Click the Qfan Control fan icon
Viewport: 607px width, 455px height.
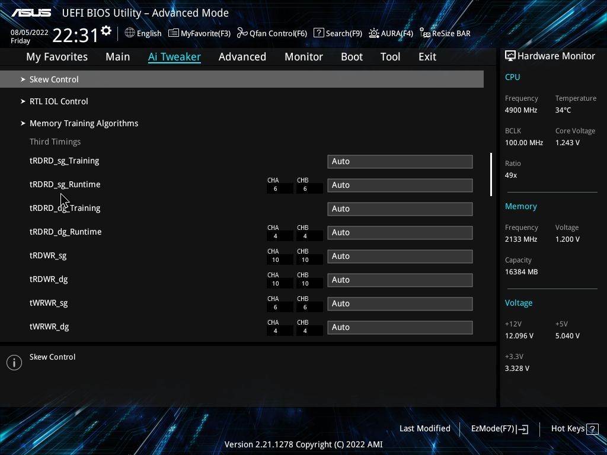point(242,33)
